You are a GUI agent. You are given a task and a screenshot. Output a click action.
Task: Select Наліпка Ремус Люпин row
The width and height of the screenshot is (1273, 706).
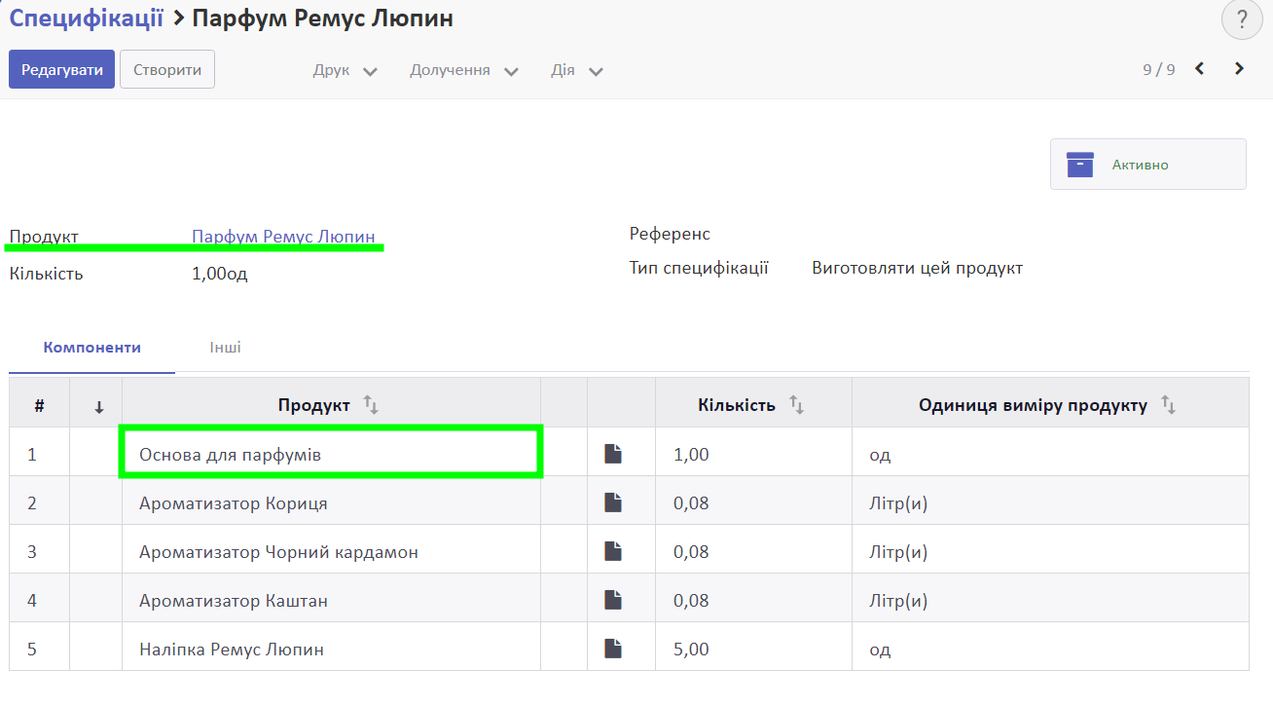coord(629,648)
